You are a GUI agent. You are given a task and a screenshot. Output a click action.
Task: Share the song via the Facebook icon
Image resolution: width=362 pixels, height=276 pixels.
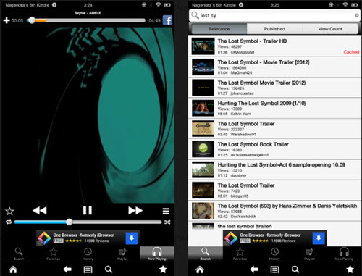167,20
